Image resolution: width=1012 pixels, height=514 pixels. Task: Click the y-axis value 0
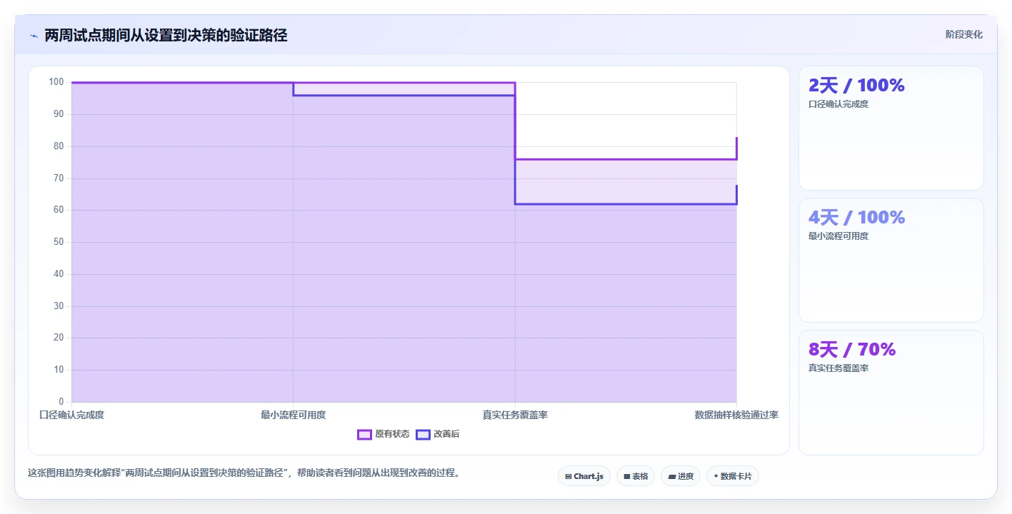pos(61,401)
